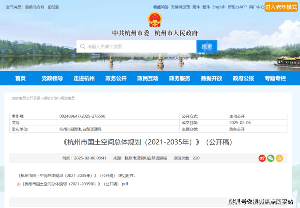Go to 政民互动 section
Screen dimensions: 300x208
(x=148, y=79)
